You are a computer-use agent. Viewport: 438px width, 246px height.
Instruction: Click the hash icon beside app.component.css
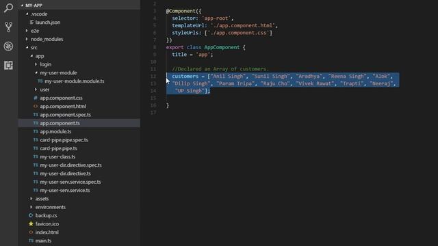click(x=36, y=98)
